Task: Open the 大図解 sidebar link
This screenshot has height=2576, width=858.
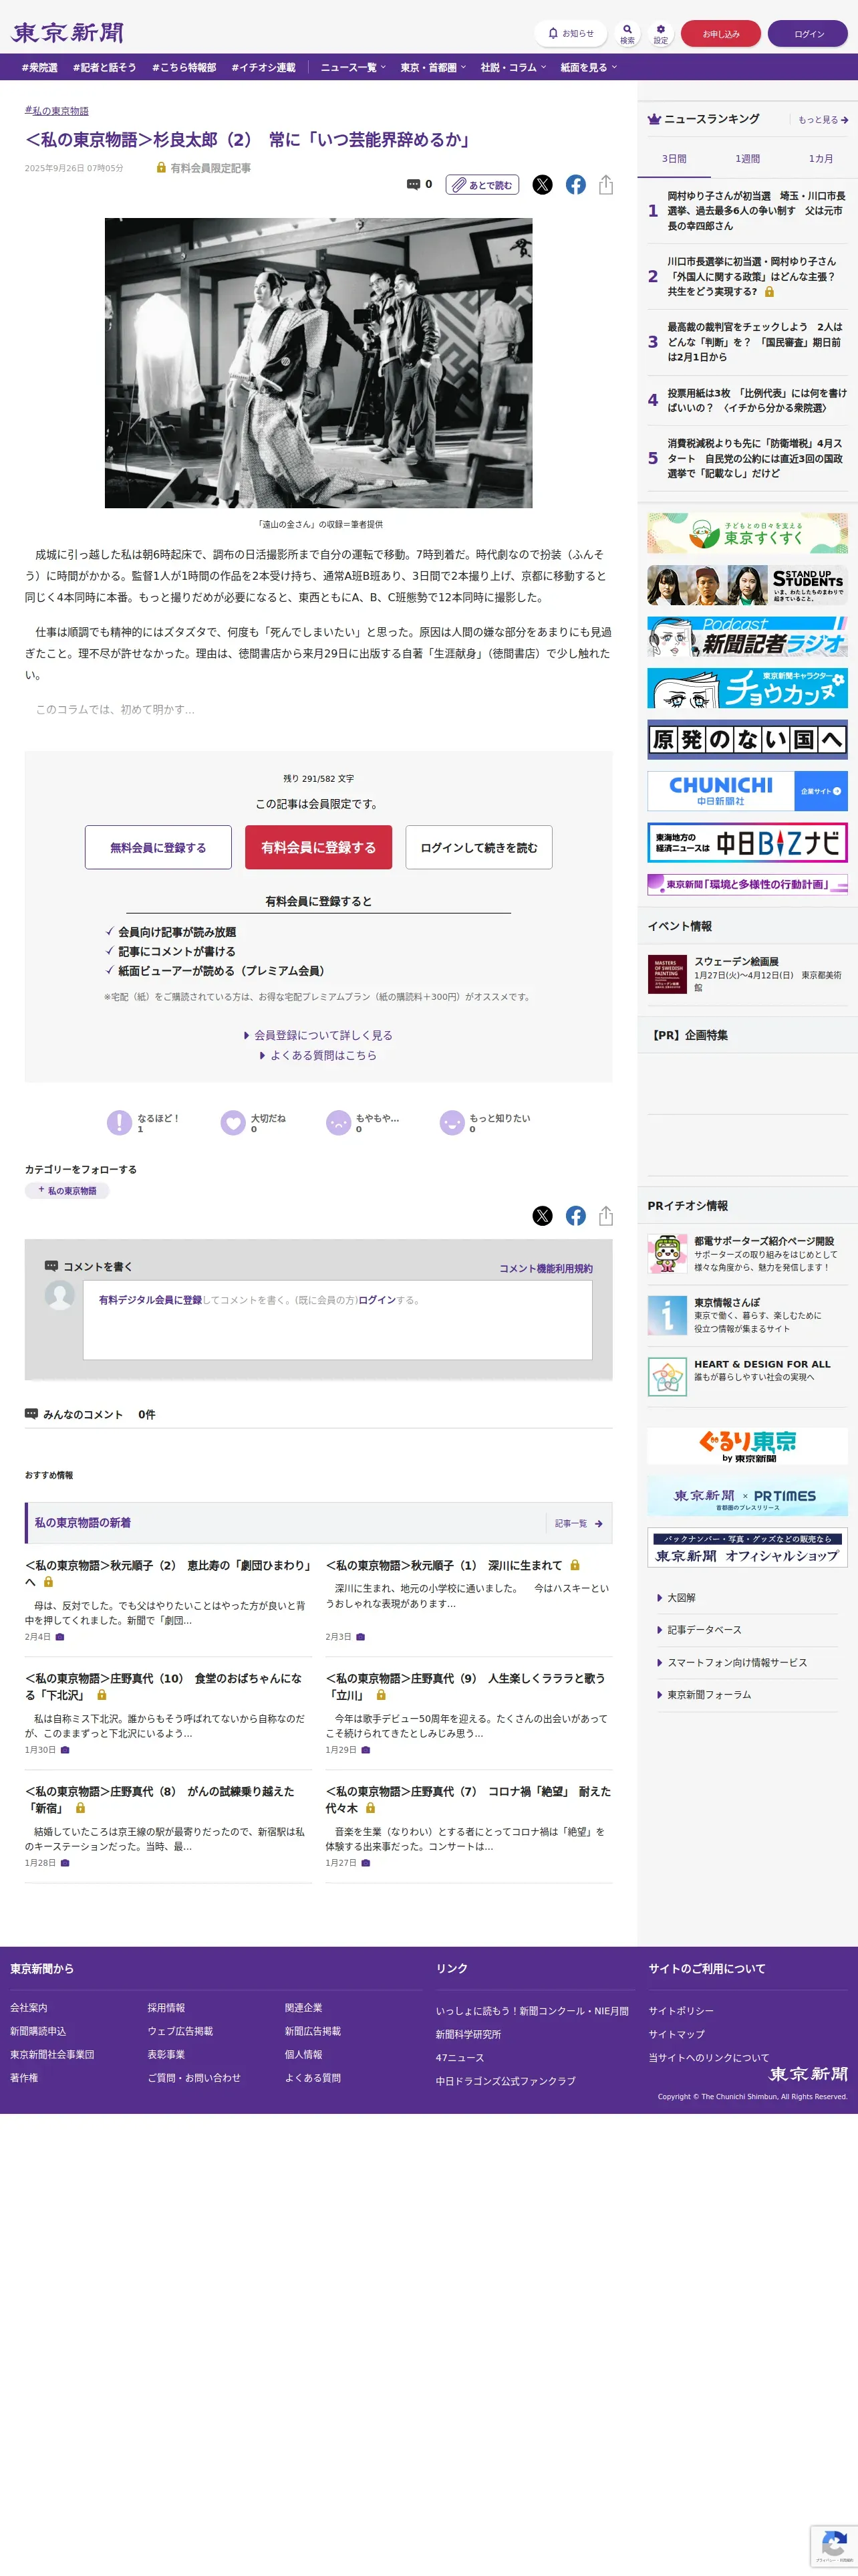Action: click(x=680, y=1597)
